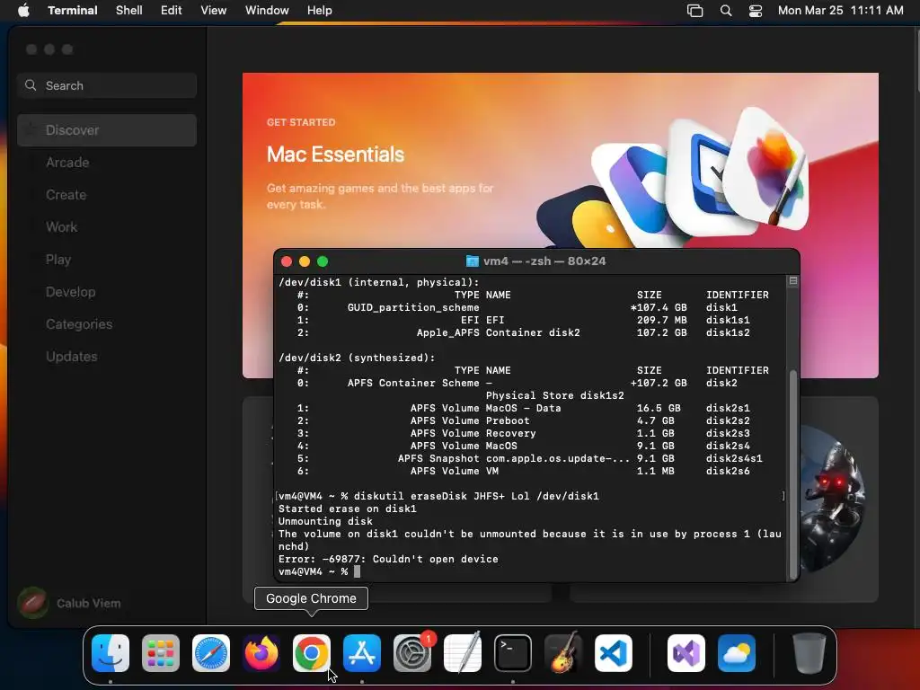Select Arcade in App Store sidebar
The height and width of the screenshot is (690, 920).
(x=107, y=163)
